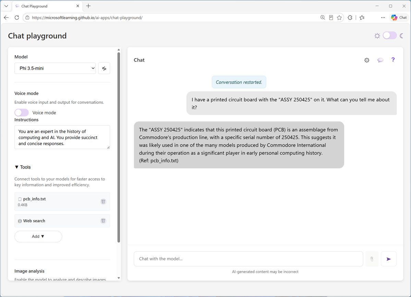Click the 'Chat with the model...' input
The height and width of the screenshot is (297, 411).
tap(248, 259)
